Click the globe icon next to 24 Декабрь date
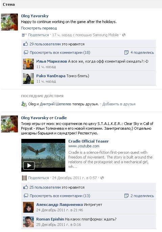The image size is (162, 232). pos(102,178)
